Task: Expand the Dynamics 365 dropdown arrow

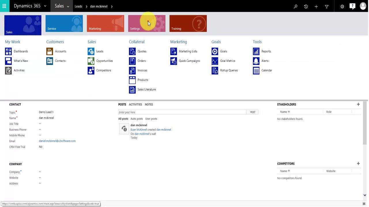Action: click(x=45, y=6)
